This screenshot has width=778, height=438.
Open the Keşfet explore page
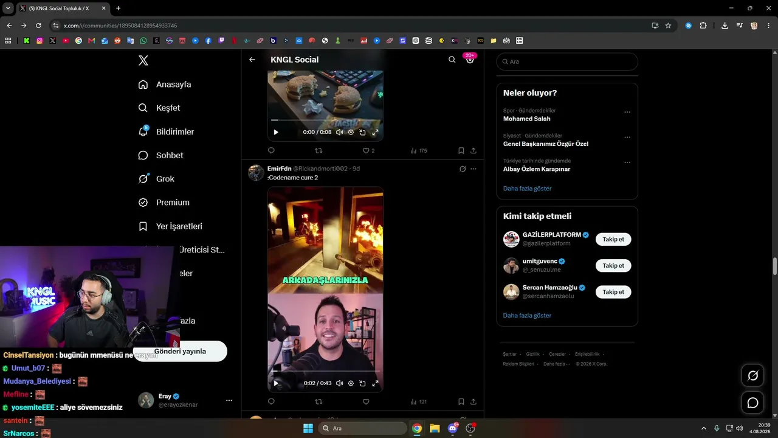point(159,108)
